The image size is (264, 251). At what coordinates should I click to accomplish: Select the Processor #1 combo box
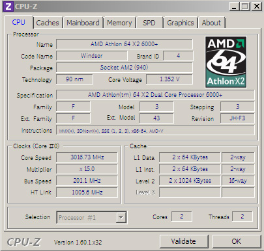pos(92,217)
